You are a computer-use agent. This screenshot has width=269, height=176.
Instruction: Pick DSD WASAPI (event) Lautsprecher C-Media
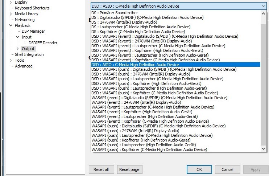coord(175,46)
